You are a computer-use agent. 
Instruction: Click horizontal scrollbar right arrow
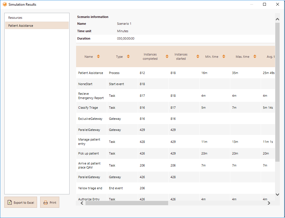pos(269,203)
